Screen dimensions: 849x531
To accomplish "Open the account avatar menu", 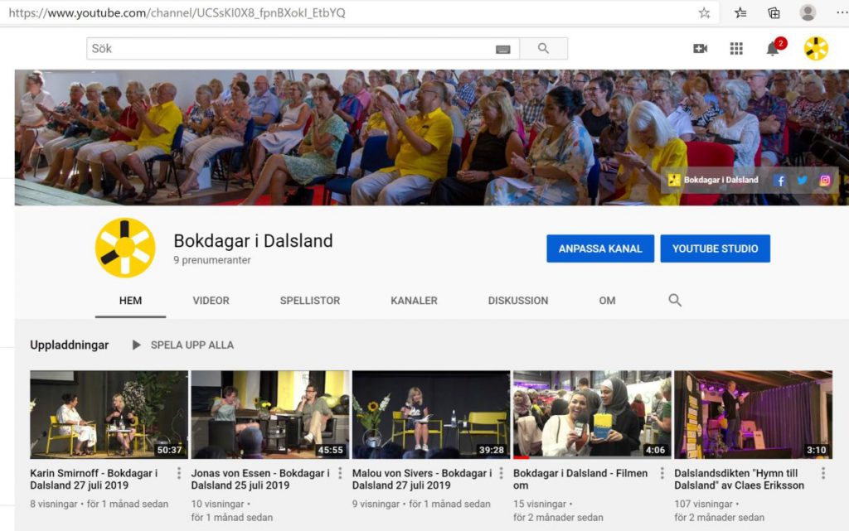I will coord(816,49).
